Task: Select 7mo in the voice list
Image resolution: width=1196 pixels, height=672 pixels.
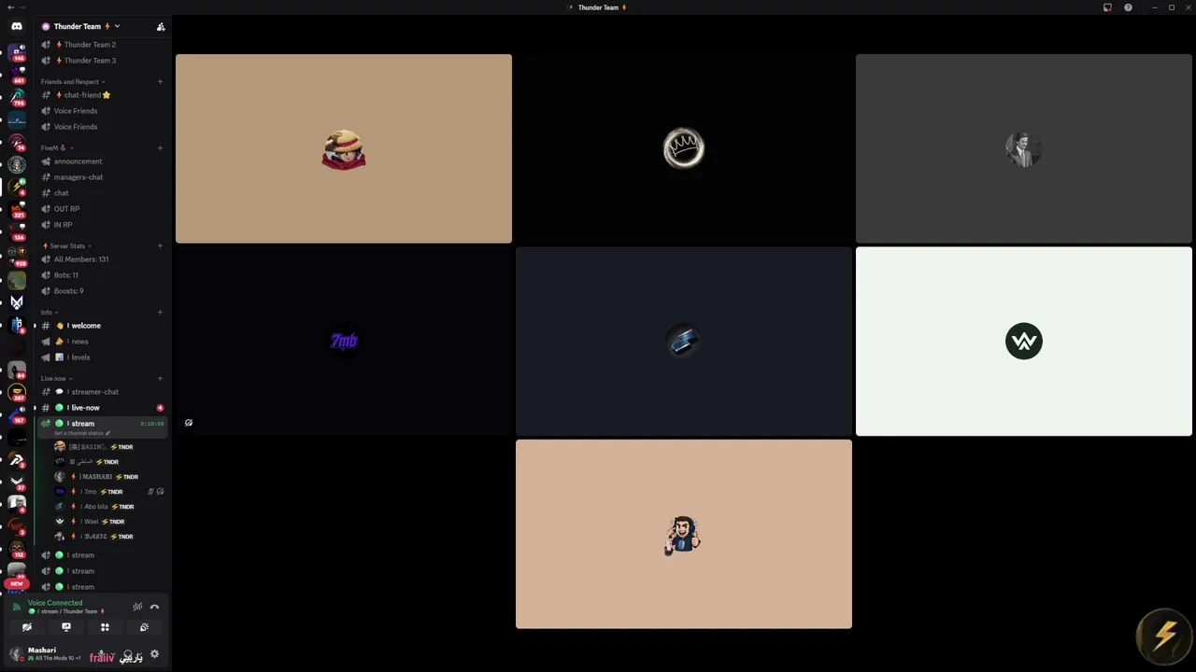Action: click(x=108, y=492)
